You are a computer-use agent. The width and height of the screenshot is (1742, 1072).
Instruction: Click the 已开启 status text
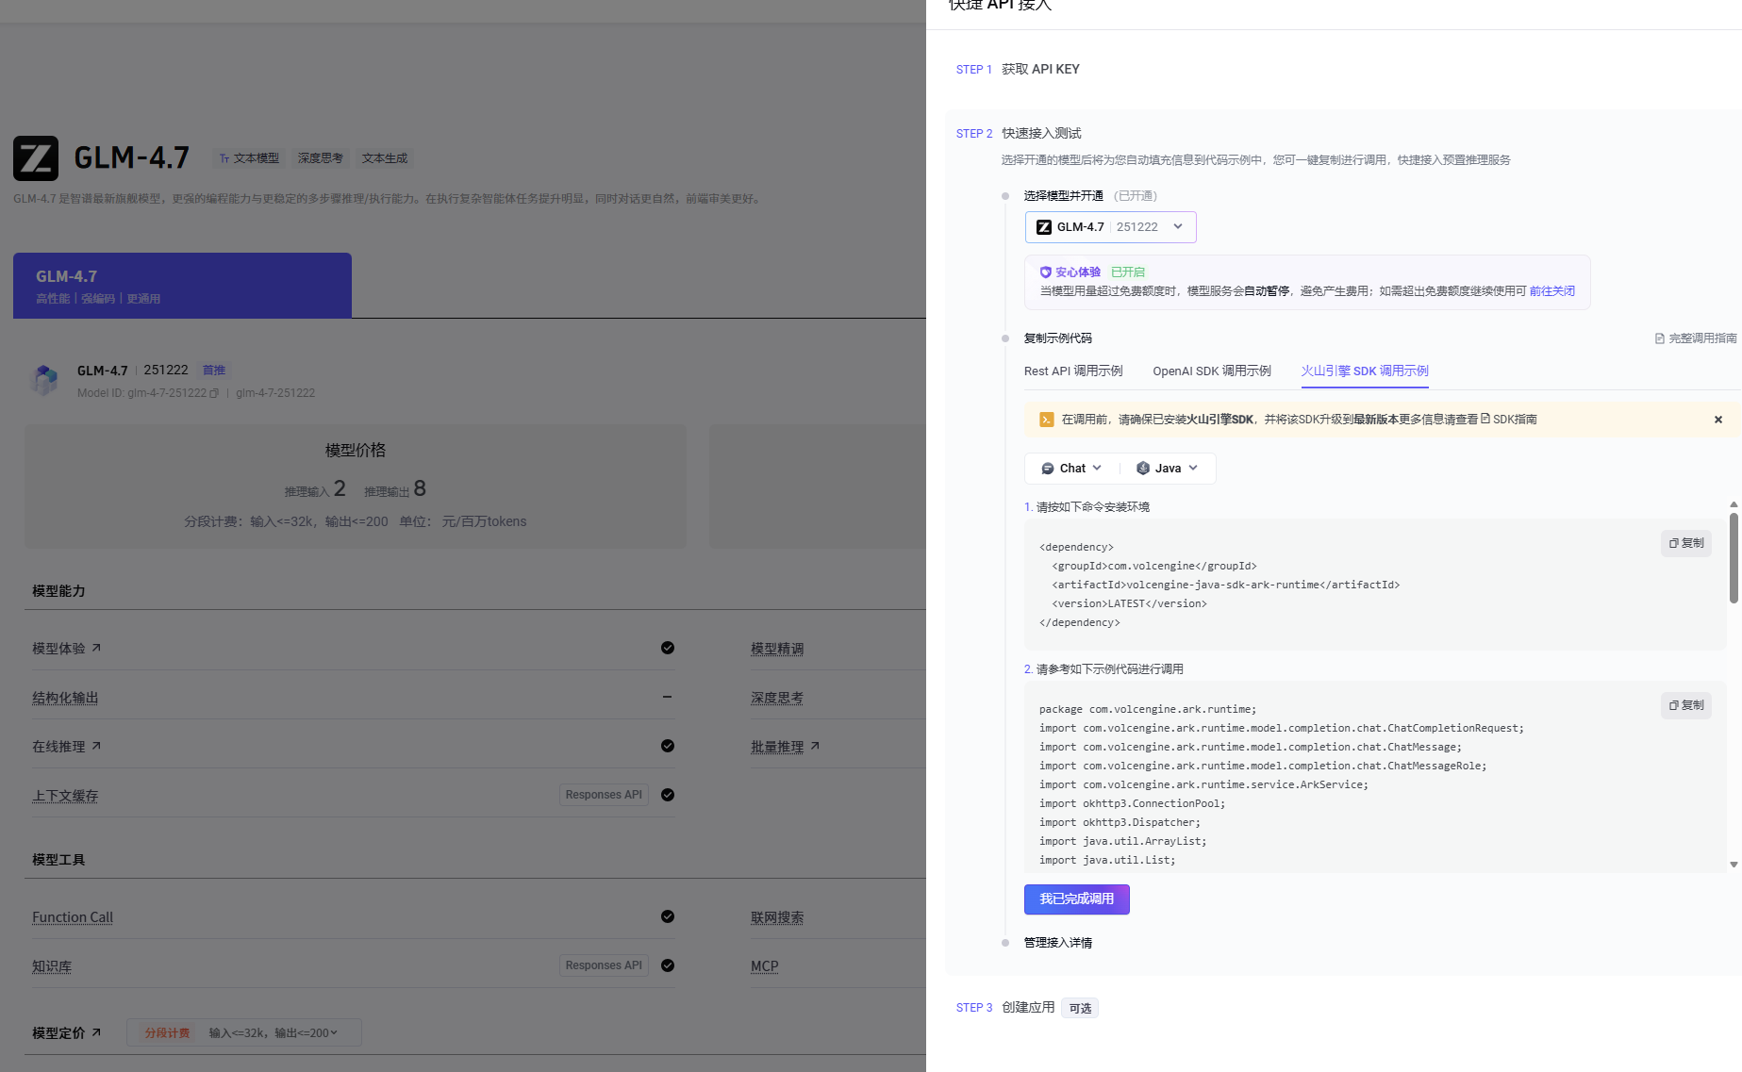pos(1128,272)
